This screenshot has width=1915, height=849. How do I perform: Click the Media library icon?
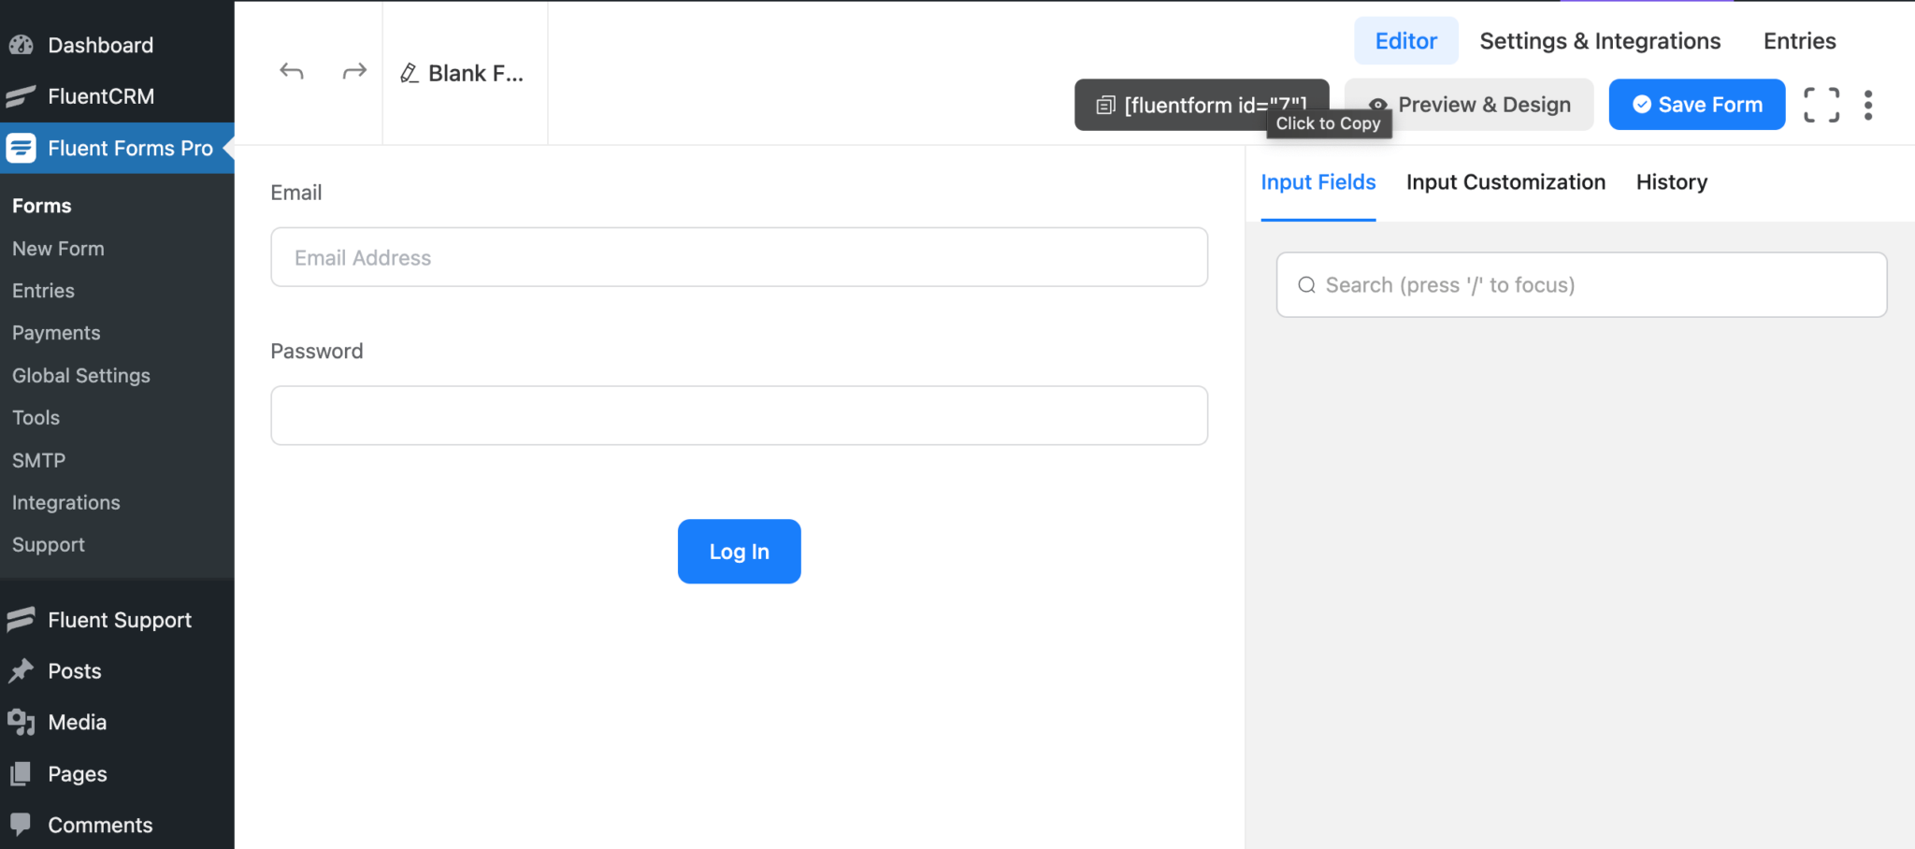[22, 722]
